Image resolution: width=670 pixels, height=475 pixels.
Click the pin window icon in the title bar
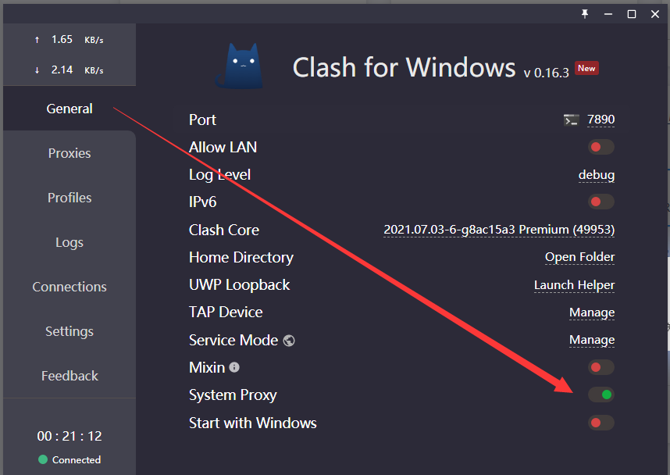click(585, 14)
